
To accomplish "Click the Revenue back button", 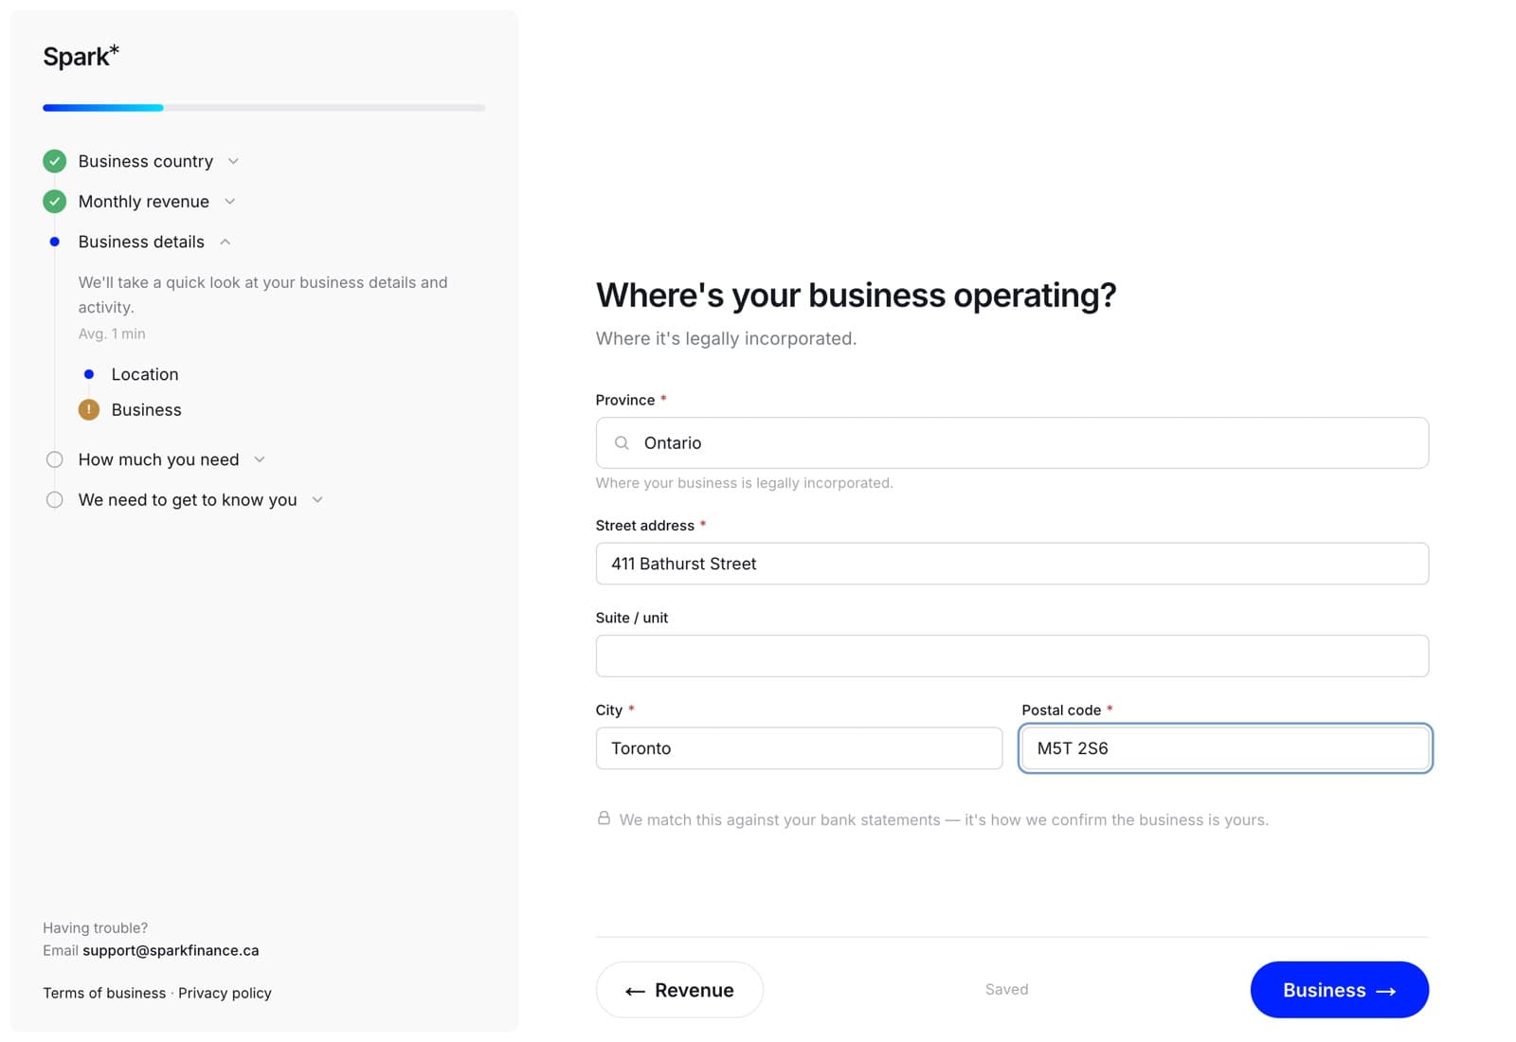I will [x=679, y=990].
